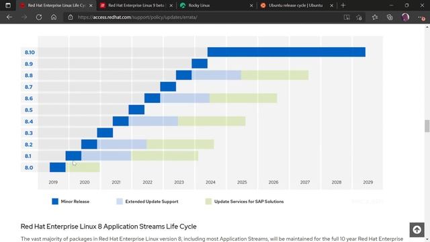The height and width of the screenshot is (242, 430).
Task: Minimize the browser window
Action: click(391, 5)
